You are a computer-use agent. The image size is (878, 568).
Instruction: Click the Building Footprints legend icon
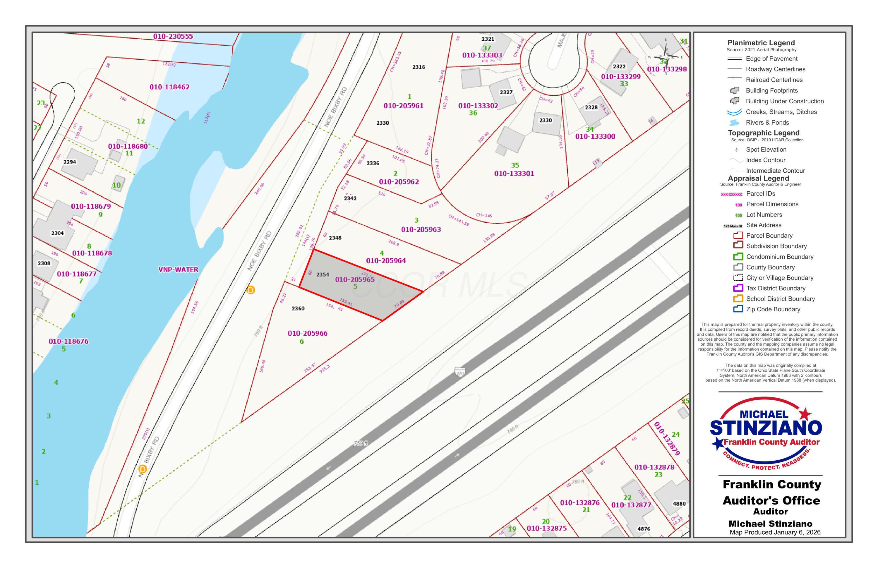pyautogui.click(x=735, y=90)
